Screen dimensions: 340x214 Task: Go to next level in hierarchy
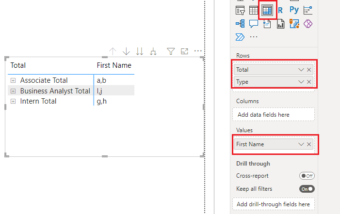point(140,51)
